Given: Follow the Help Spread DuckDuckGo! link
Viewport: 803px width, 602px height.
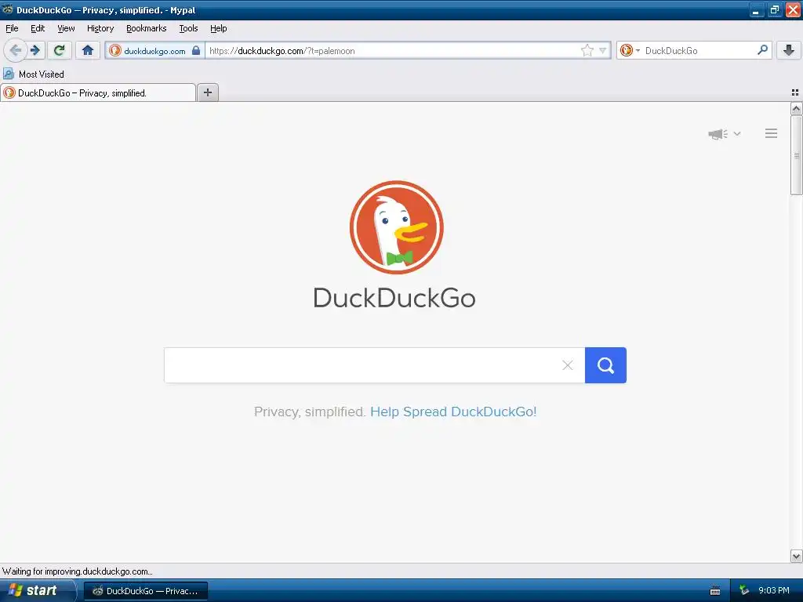Looking at the screenshot, I should click(453, 412).
